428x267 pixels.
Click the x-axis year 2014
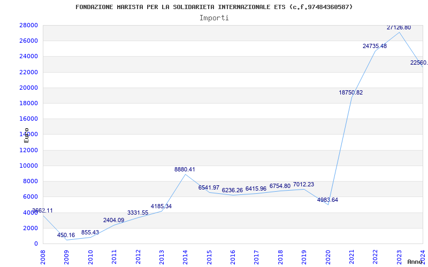point(185,257)
